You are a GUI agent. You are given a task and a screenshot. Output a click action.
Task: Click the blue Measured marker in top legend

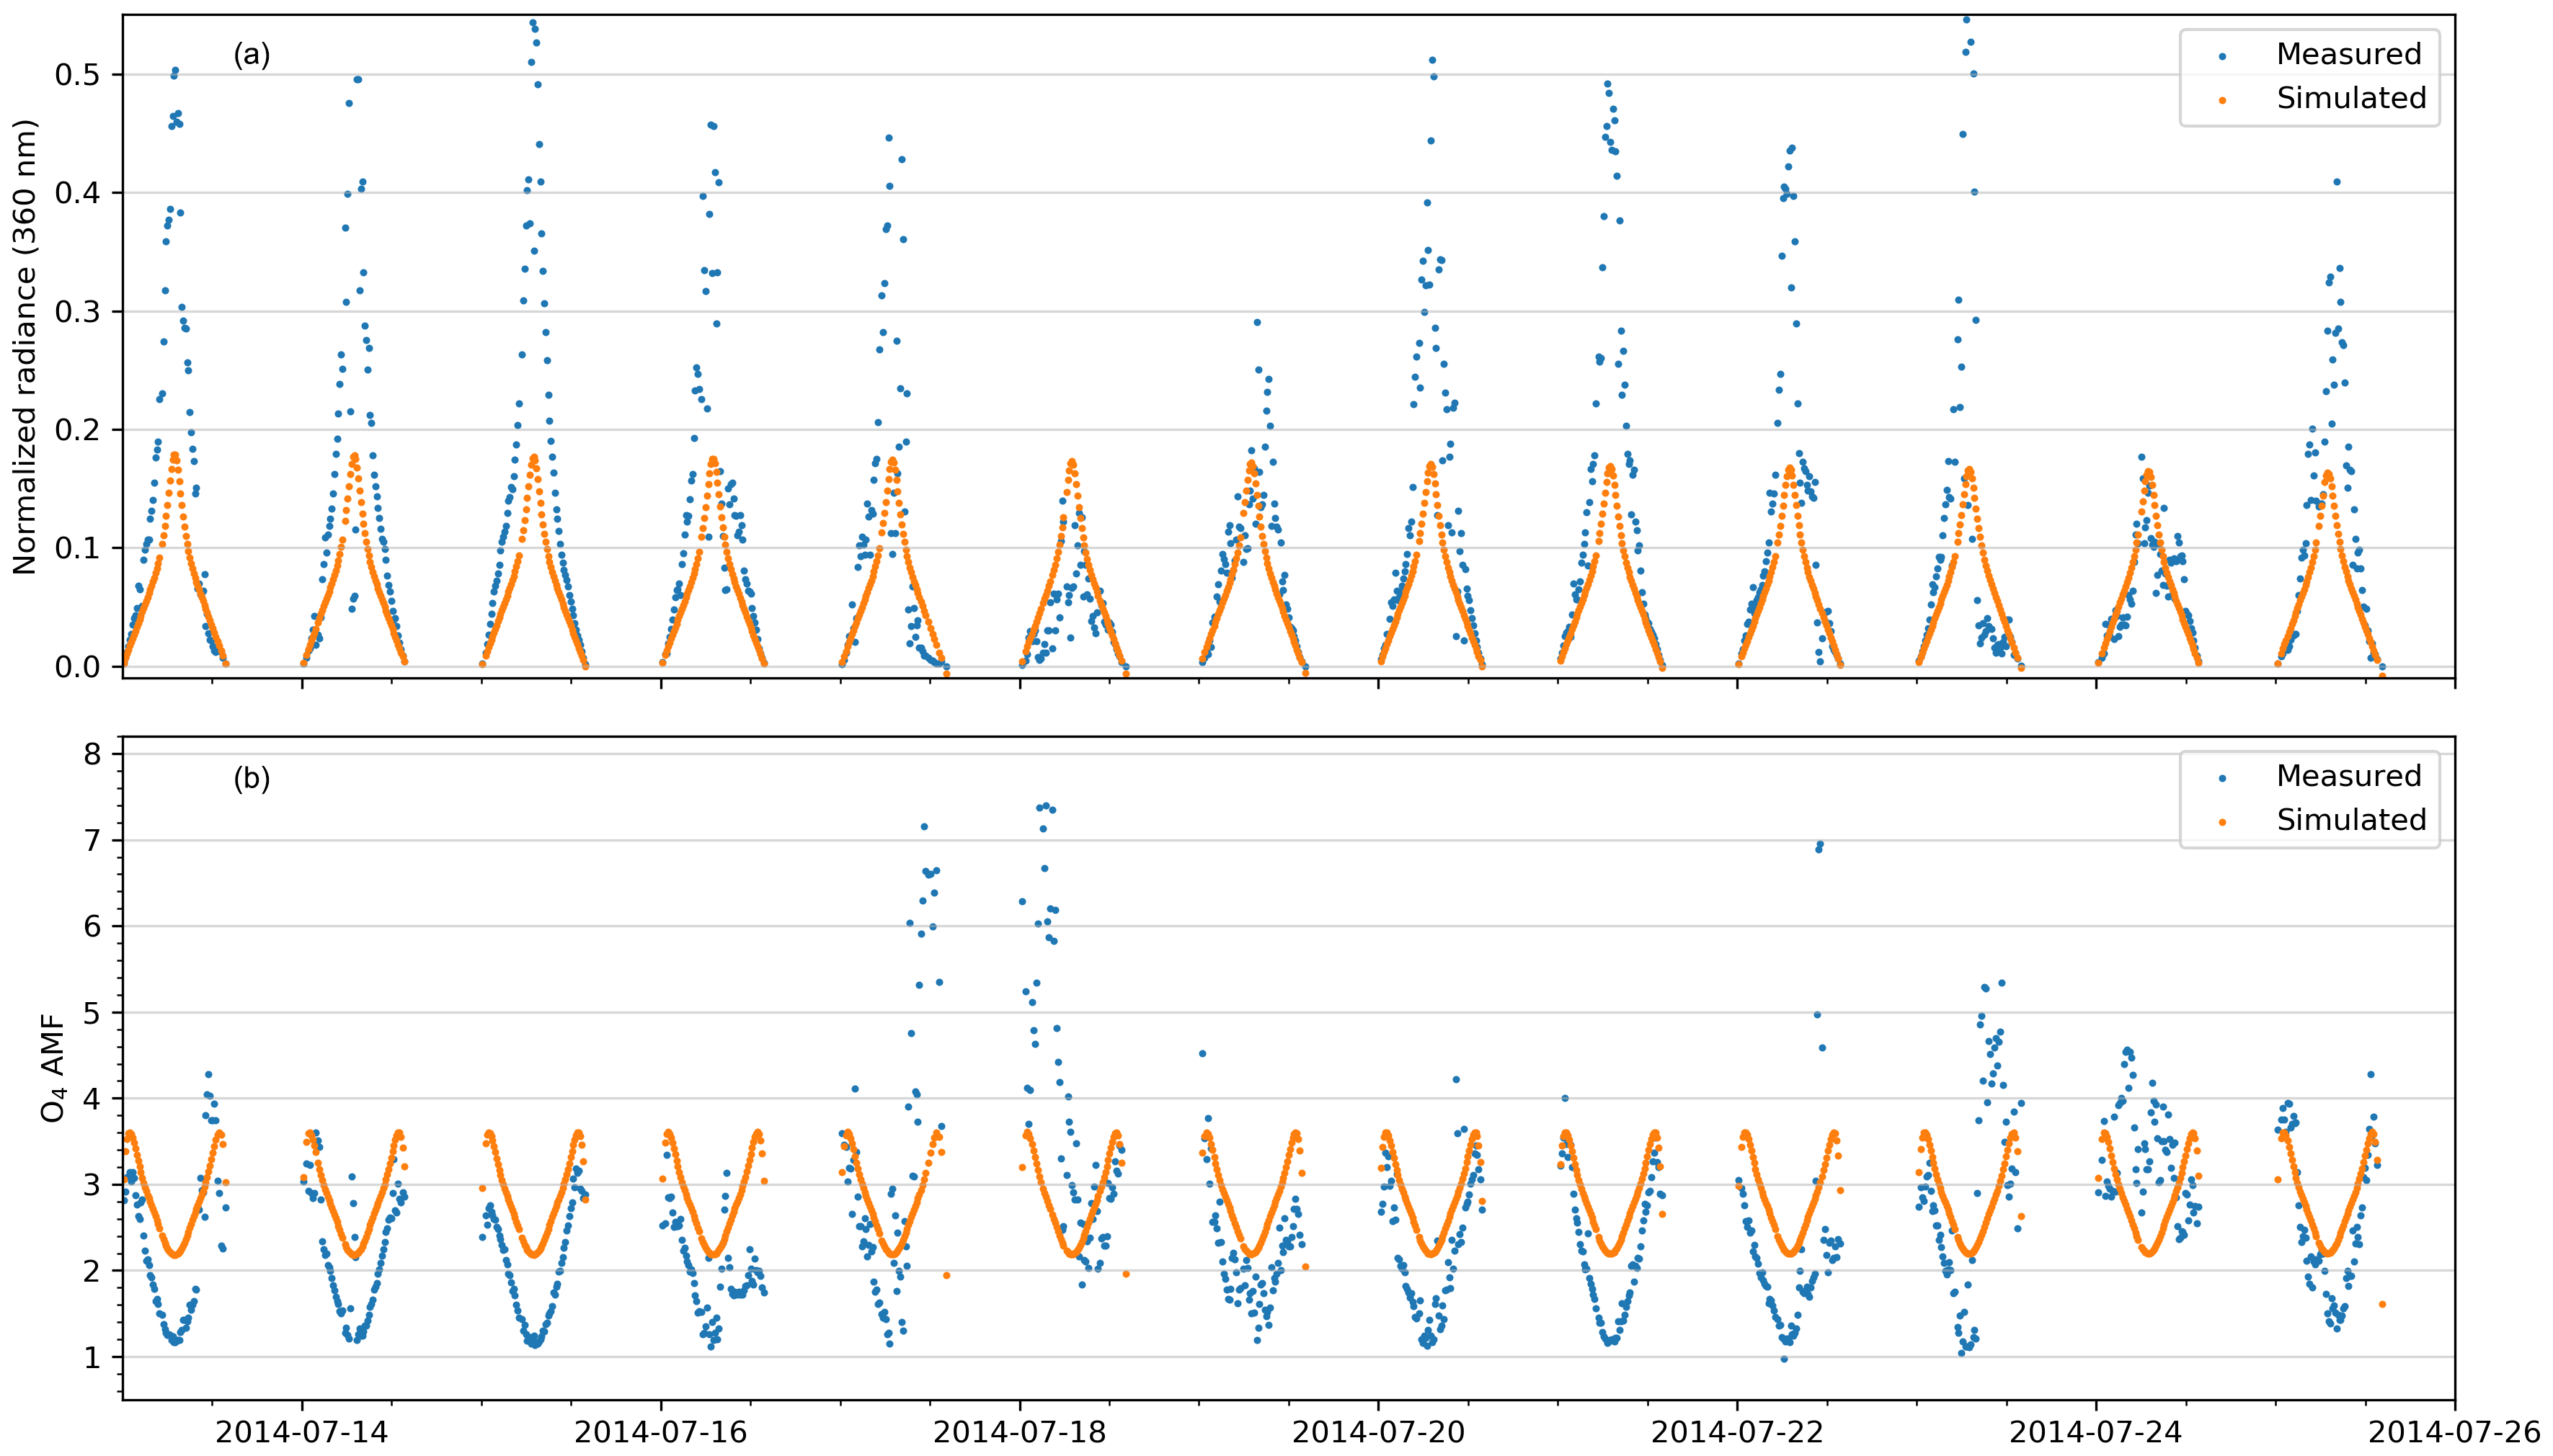point(2222,57)
